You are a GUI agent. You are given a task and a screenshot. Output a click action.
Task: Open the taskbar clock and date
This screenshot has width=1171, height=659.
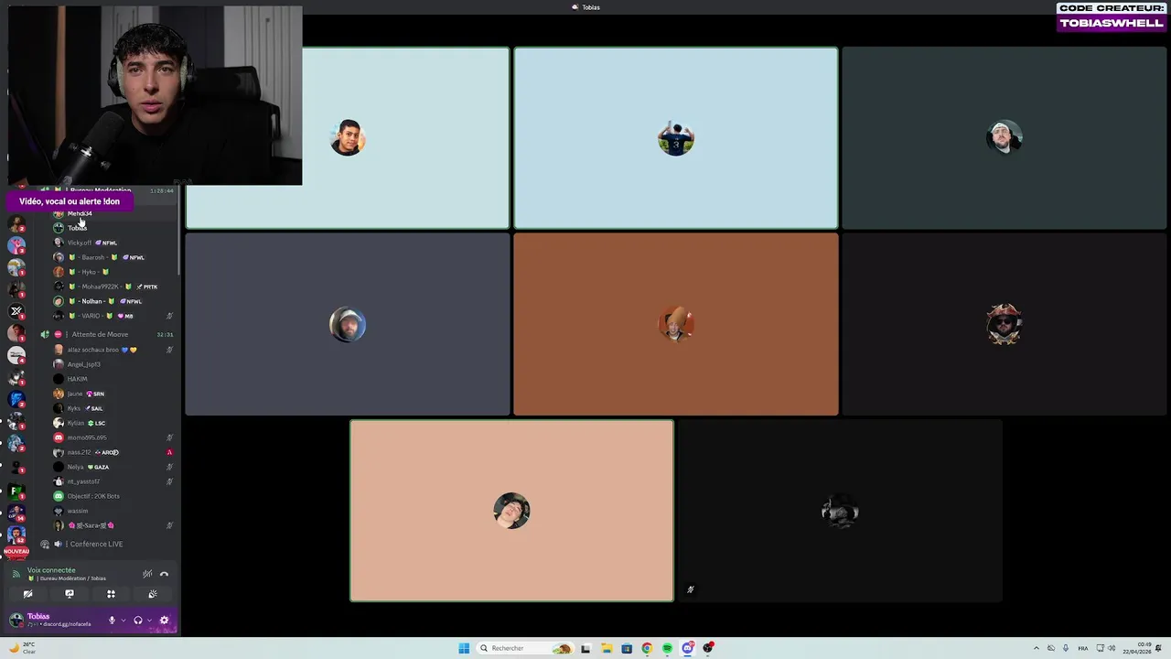(x=1135, y=648)
